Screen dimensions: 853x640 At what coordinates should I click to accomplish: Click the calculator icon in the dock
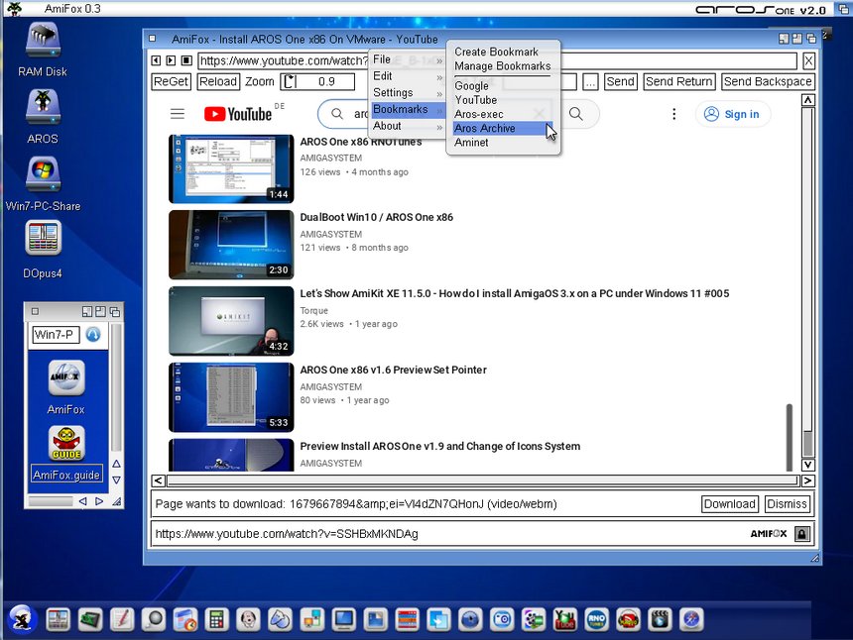[217, 620]
